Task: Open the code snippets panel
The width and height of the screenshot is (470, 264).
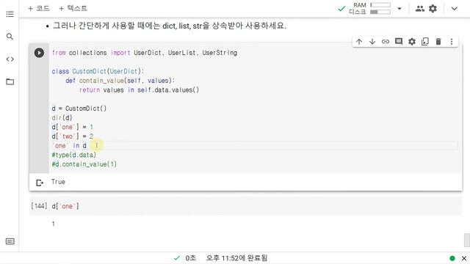Action: click(10, 59)
